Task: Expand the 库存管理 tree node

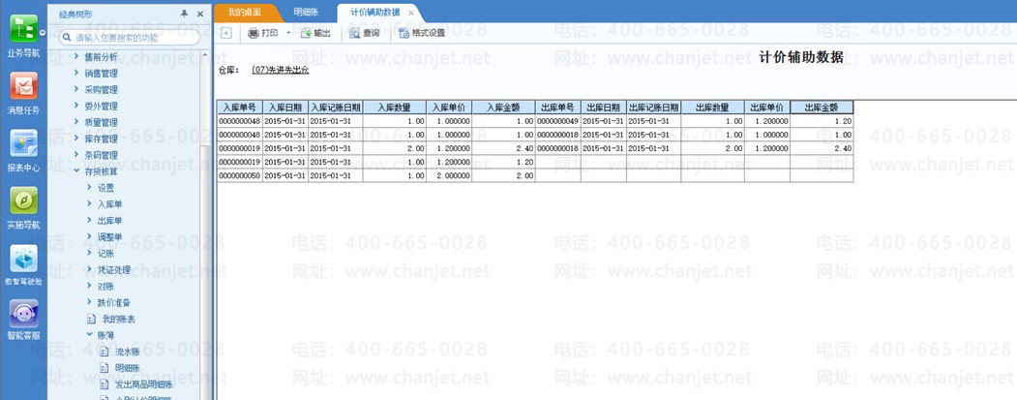Action: [x=76, y=138]
